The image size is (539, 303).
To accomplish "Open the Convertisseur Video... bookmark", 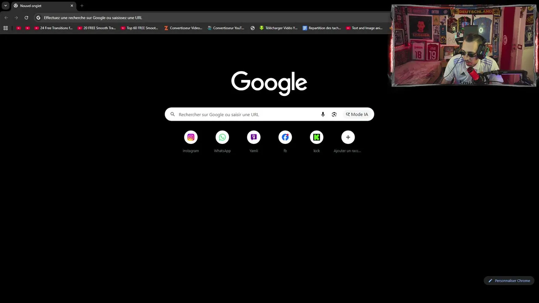I will (183, 28).
